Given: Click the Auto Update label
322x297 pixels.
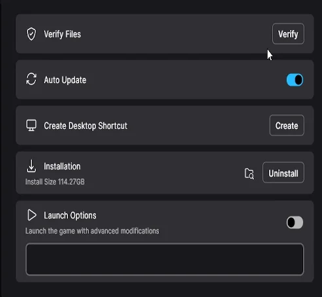Looking at the screenshot, I should (x=65, y=80).
